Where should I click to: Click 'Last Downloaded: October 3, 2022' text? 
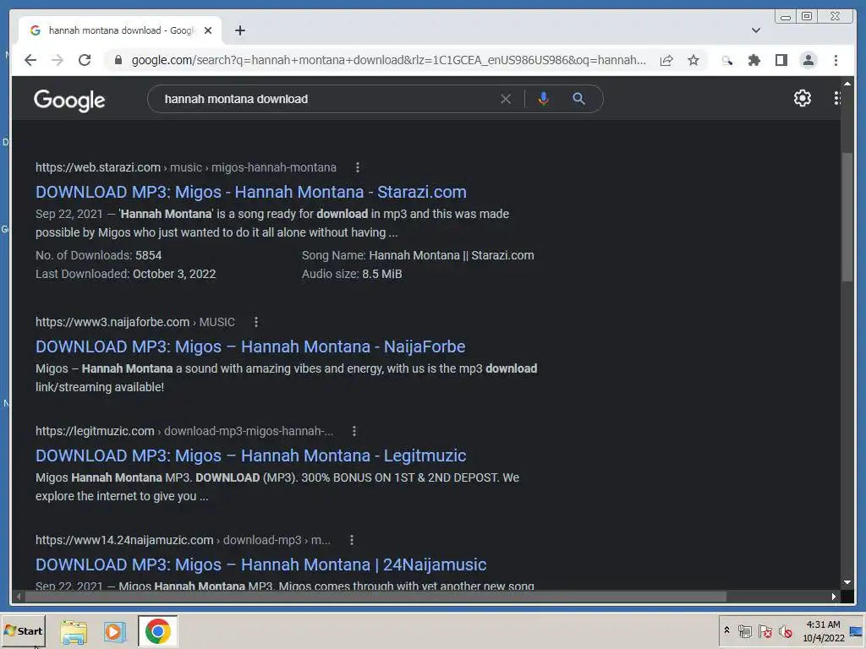125,275
